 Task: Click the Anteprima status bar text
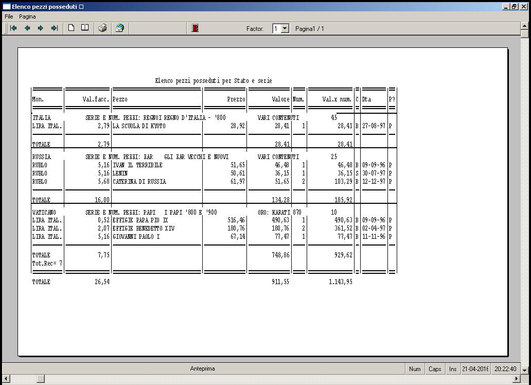coord(203,369)
